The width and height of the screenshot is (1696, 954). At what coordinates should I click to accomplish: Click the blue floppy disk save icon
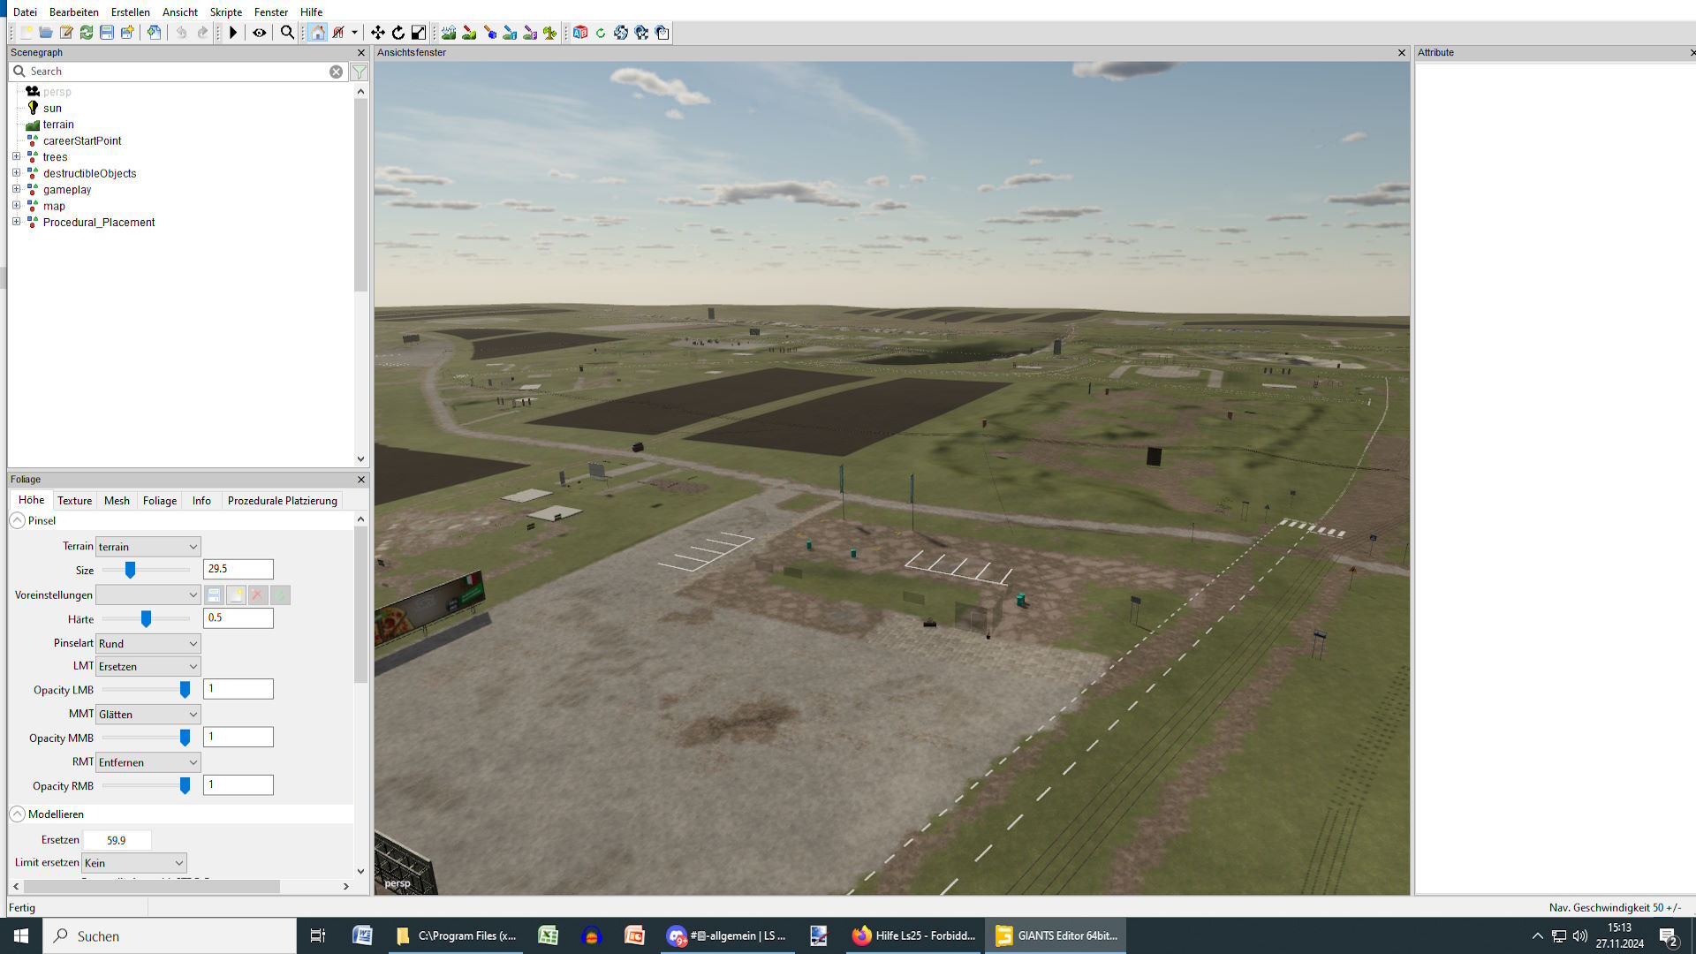point(107,33)
